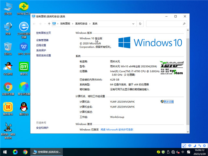The width and height of the screenshot is (208, 156).
Task: Open 控制面板主页 link
Action: click(44, 33)
